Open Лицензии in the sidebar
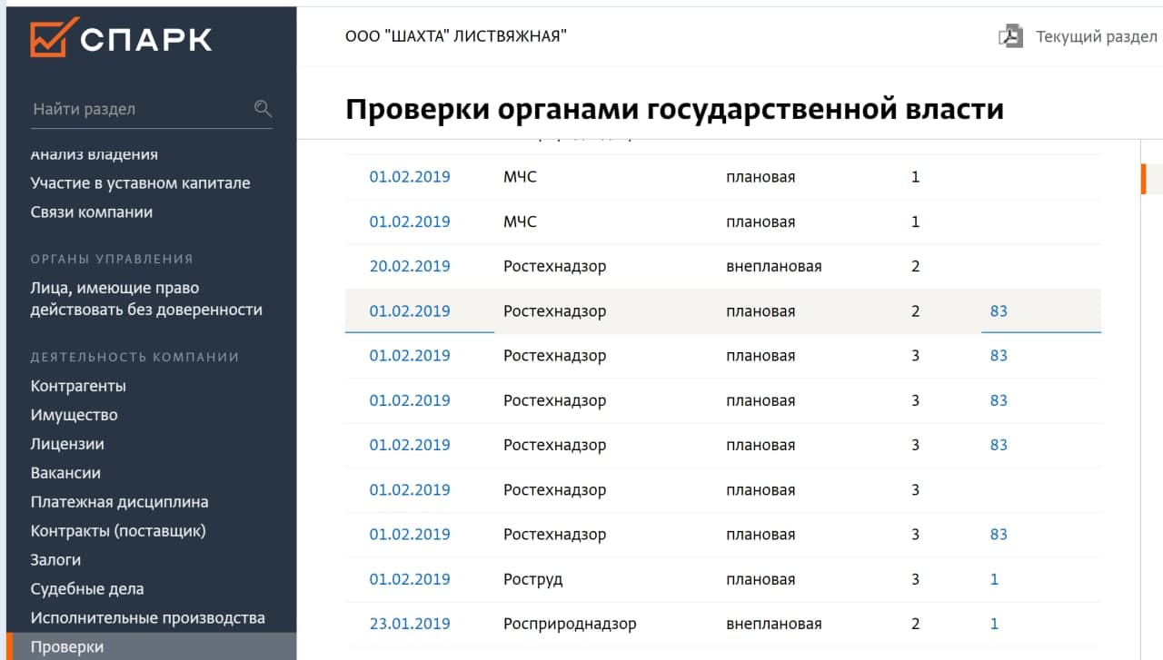1163x660 pixels. coord(67,444)
